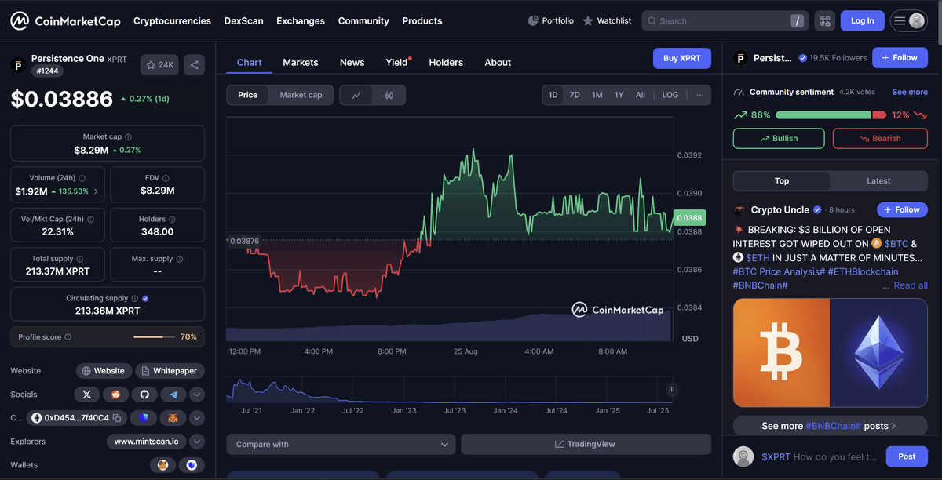Switch to the News tab
This screenshot has height=480, width=942.
352,63
